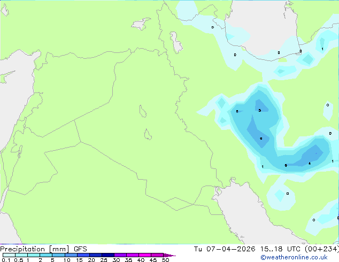Click the 15–20 mm blue legend swatch

click(x=83, y=255)
